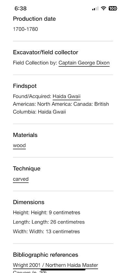
Task: Tap the Technique section heading
Action: 27,169
